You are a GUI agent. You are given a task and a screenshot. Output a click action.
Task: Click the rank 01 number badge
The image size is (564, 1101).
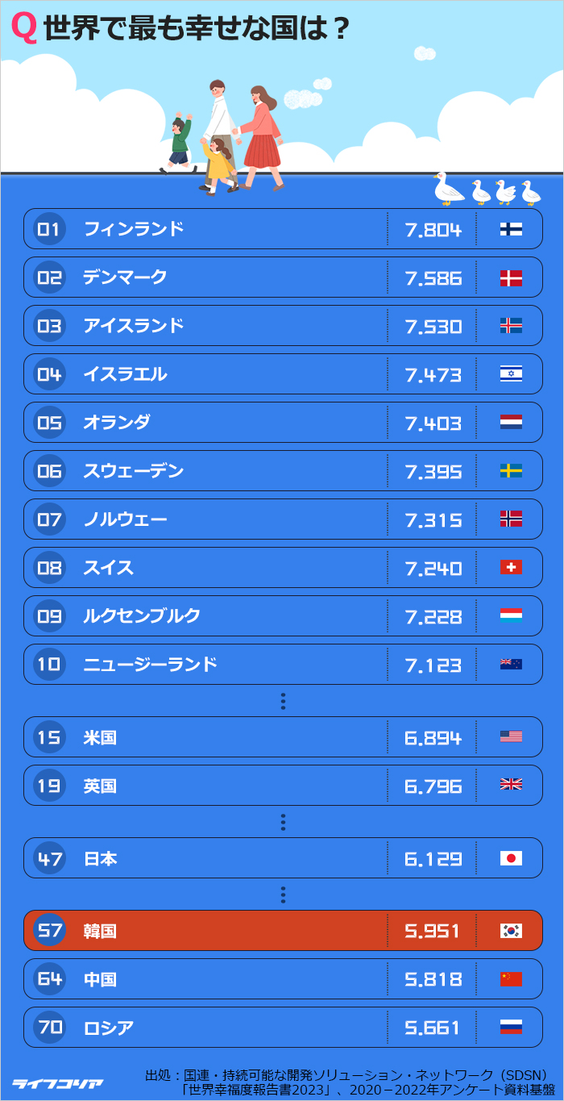[49, 229]
